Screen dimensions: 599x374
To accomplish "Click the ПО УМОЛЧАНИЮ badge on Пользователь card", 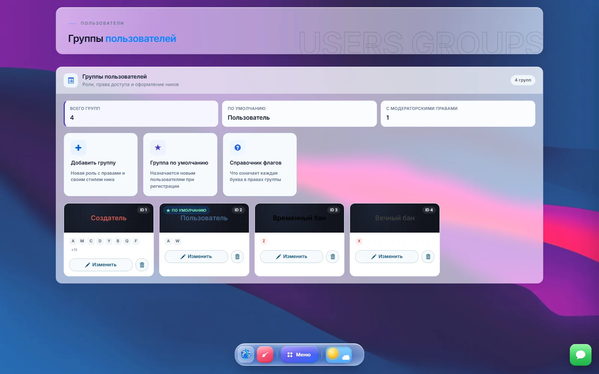I will (186, 210).
